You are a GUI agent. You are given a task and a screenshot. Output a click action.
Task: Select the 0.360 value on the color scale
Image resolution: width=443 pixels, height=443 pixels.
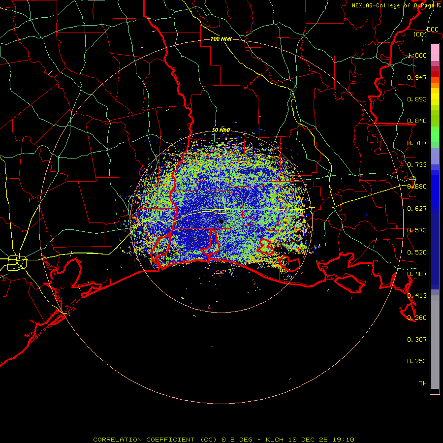pos(417,318)
